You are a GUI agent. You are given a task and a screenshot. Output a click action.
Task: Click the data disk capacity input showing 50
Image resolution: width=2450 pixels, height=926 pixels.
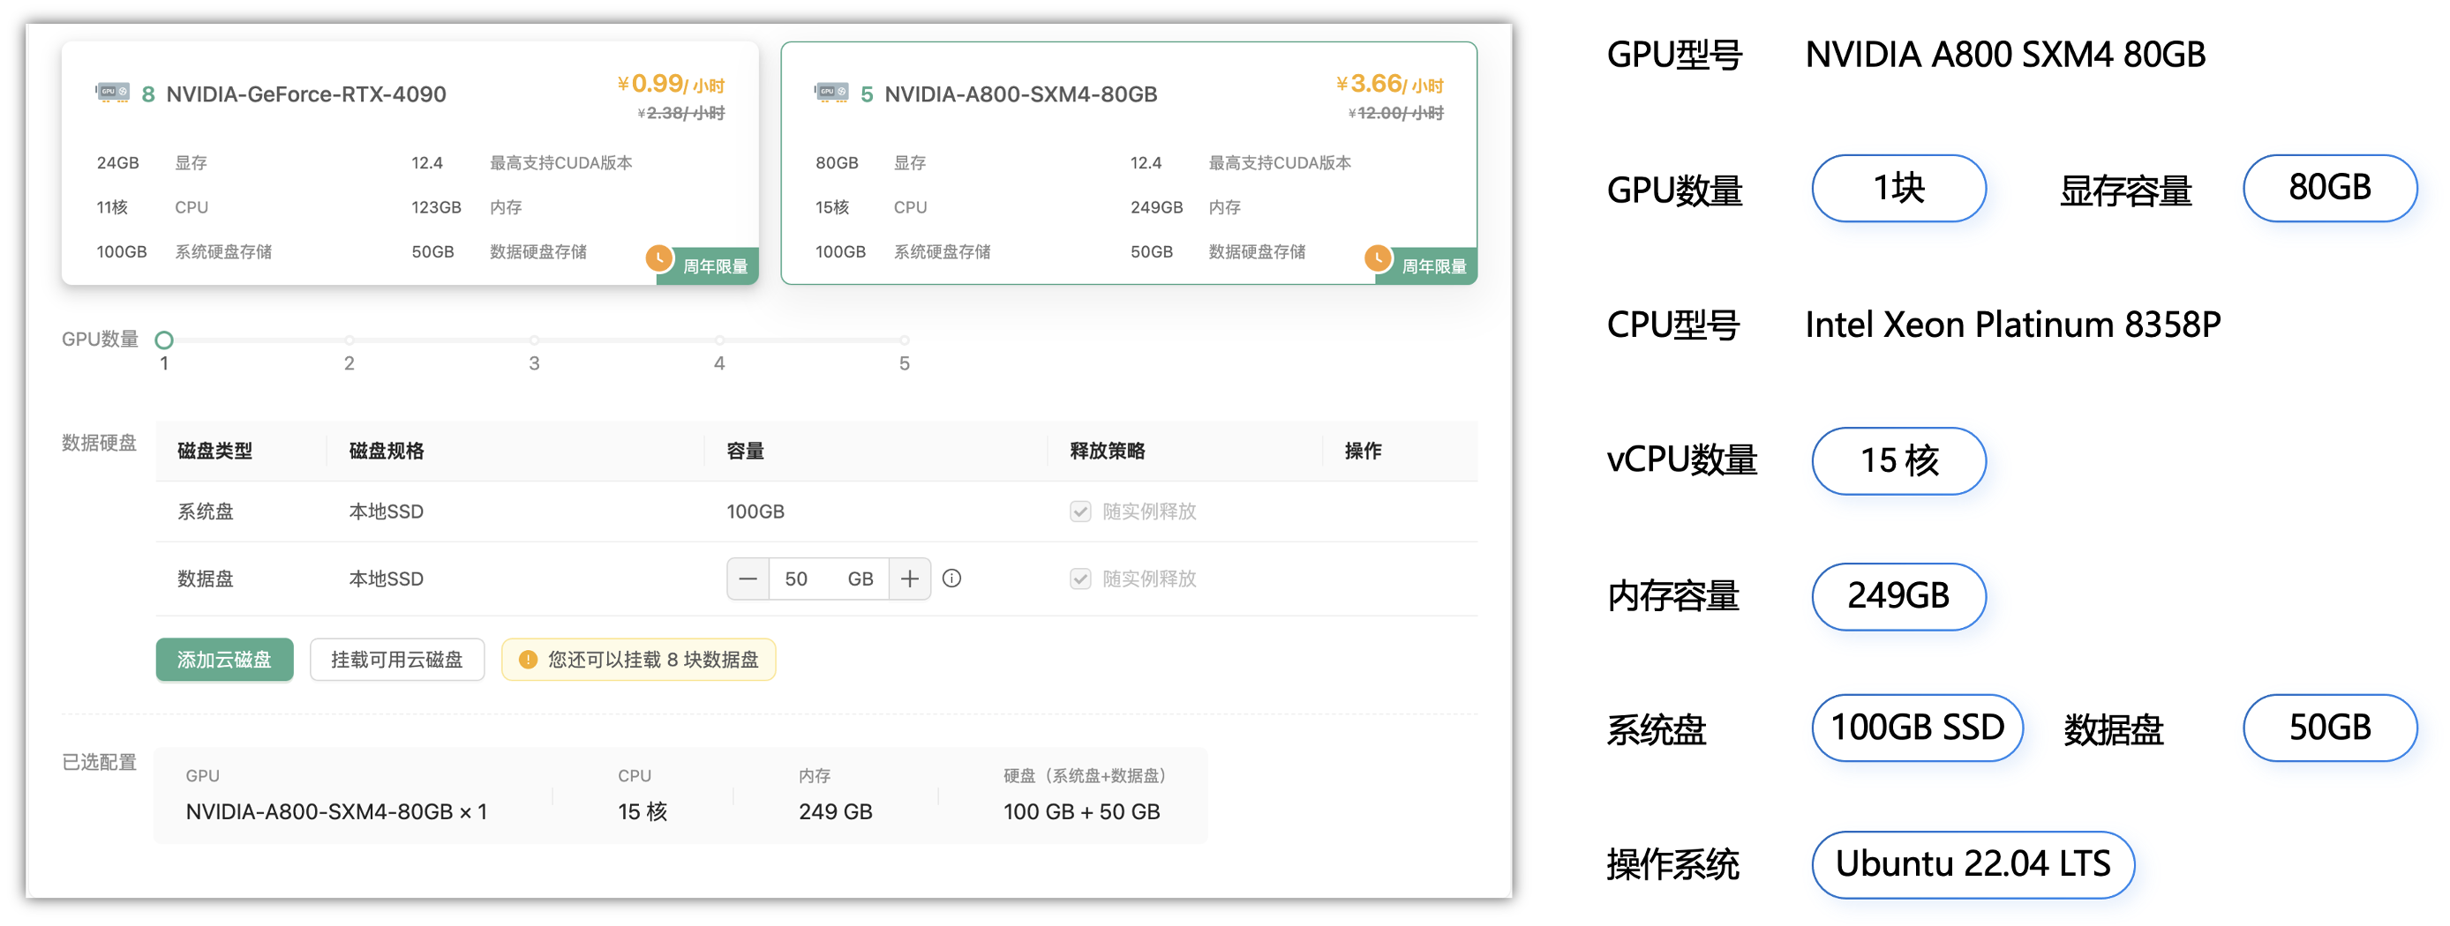tap(830, 579)
